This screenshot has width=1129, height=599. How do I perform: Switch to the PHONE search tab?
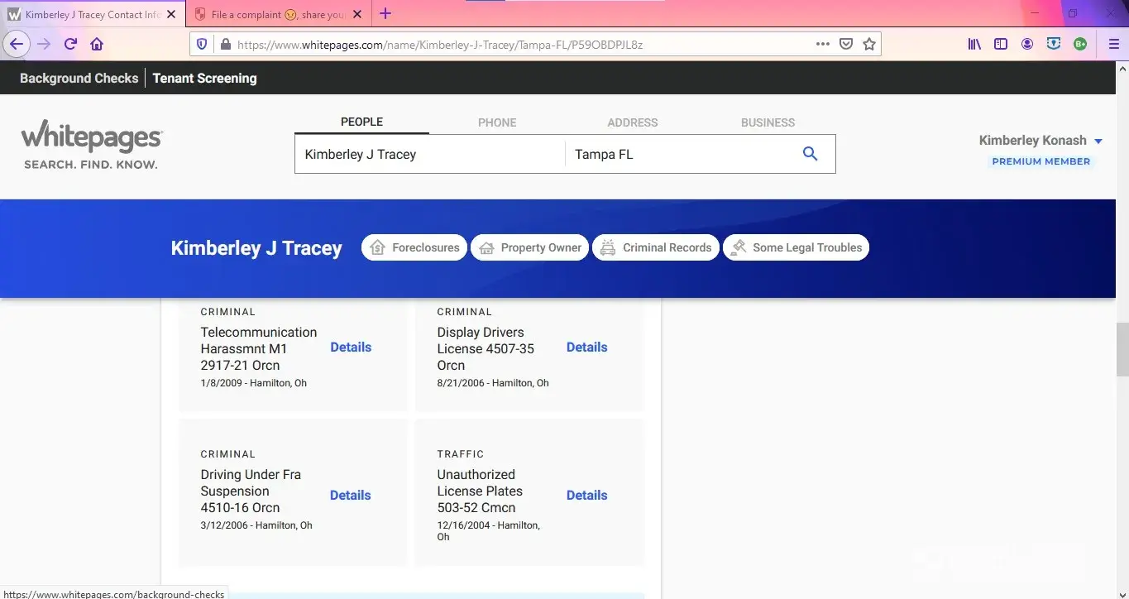pos(497,122)
